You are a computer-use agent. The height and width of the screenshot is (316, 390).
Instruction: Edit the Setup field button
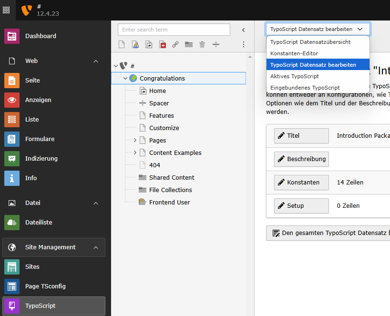301,206
